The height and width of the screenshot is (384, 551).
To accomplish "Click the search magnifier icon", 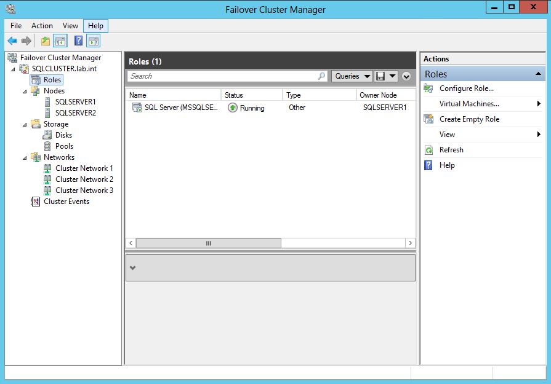I will (321, 76).
